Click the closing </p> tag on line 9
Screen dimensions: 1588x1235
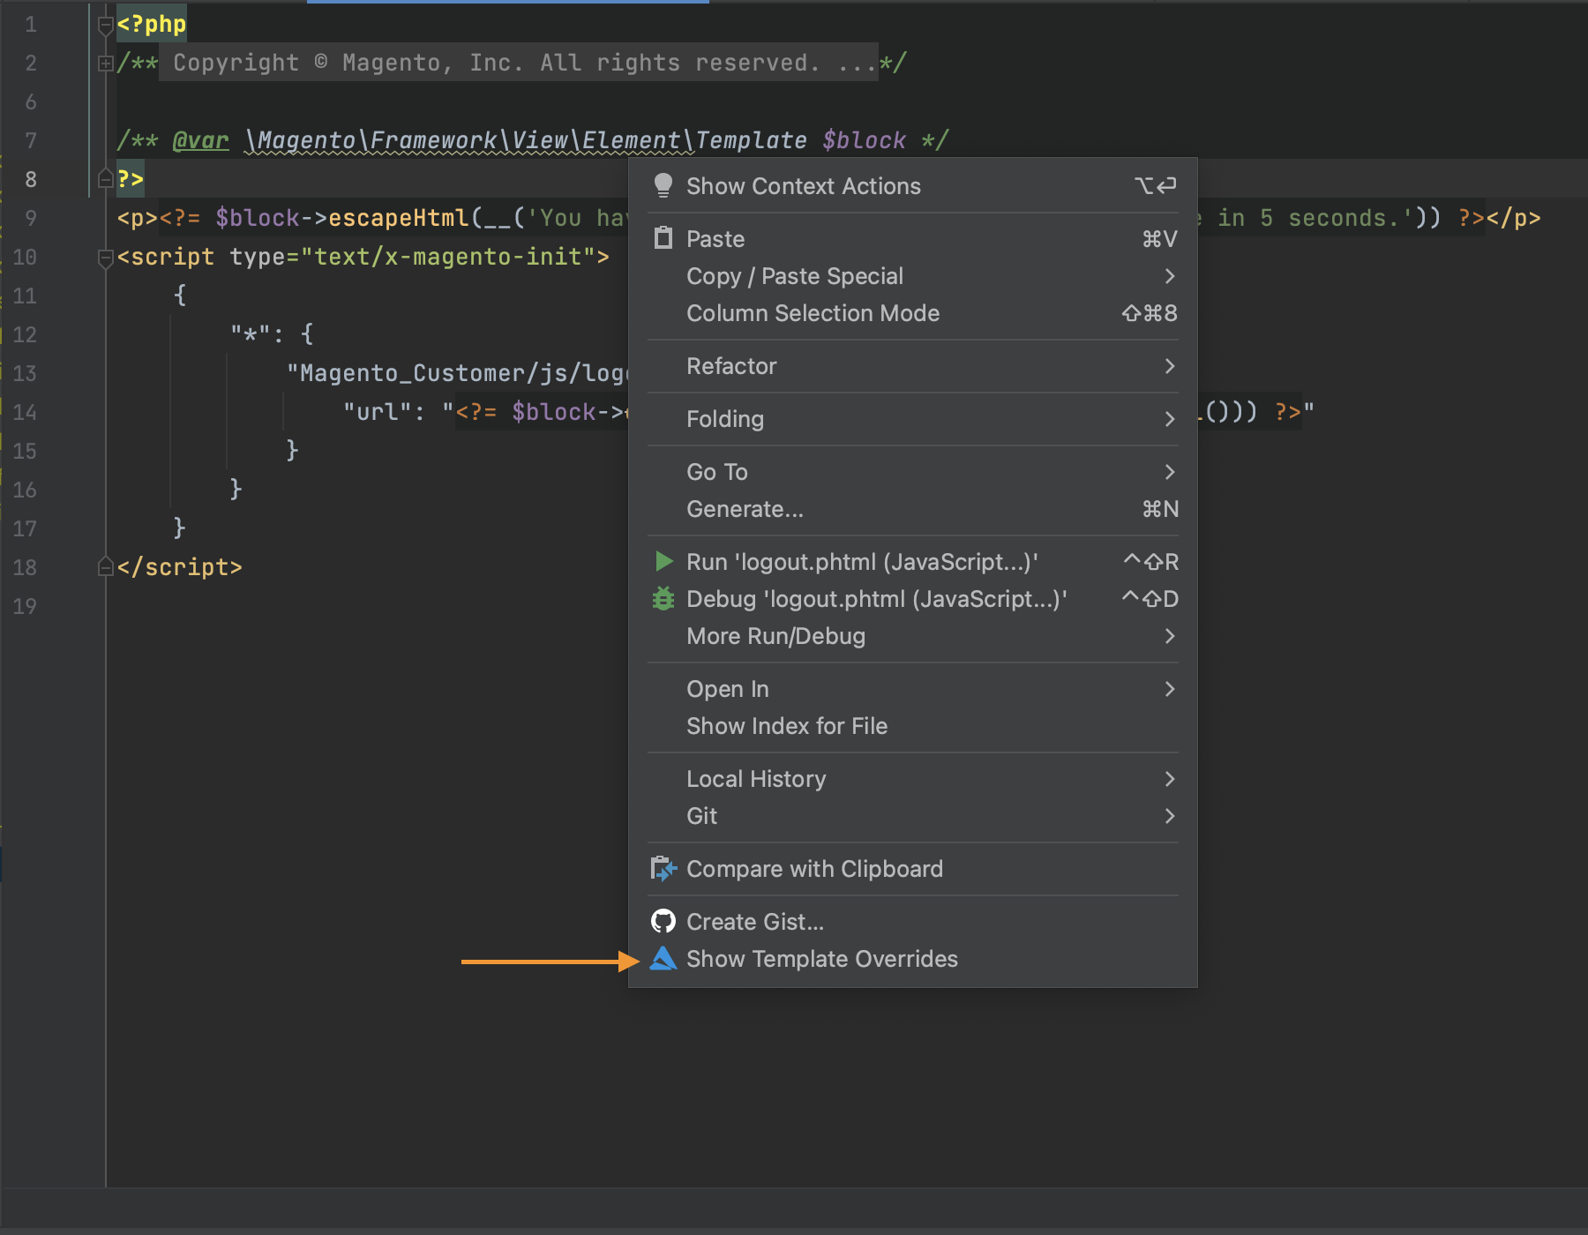[x=1513, y=218]
